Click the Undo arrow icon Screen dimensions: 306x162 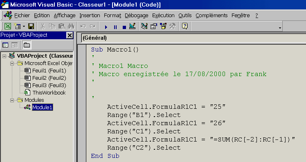pos(83,26)
